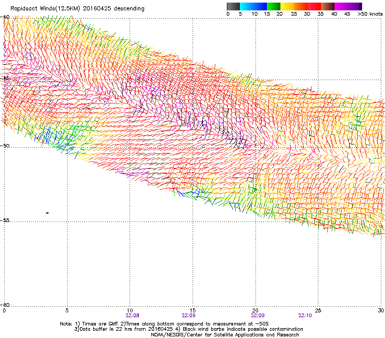Image resolution: width=385 pixels, height=338 pixels.
Task: Click the 'Rapidscat Winds(12.5KM) 20160425 descending' title
Action: coord(78,9)
